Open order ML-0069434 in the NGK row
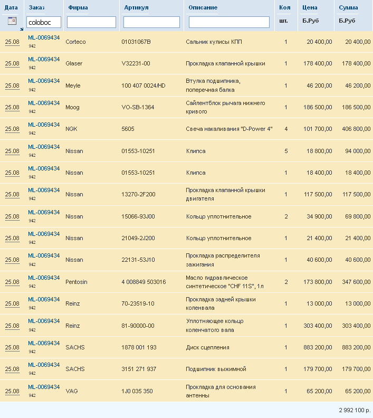 tap(44, 125)
